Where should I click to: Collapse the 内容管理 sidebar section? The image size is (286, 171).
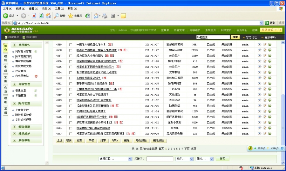tap(14, 84)
